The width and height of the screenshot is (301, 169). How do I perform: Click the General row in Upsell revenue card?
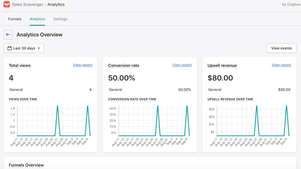[249, 90]
